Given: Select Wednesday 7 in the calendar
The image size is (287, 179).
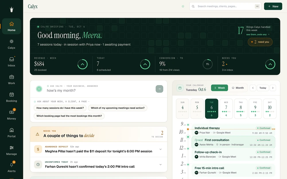Looking at the screenshot, I should pos(226,109).
